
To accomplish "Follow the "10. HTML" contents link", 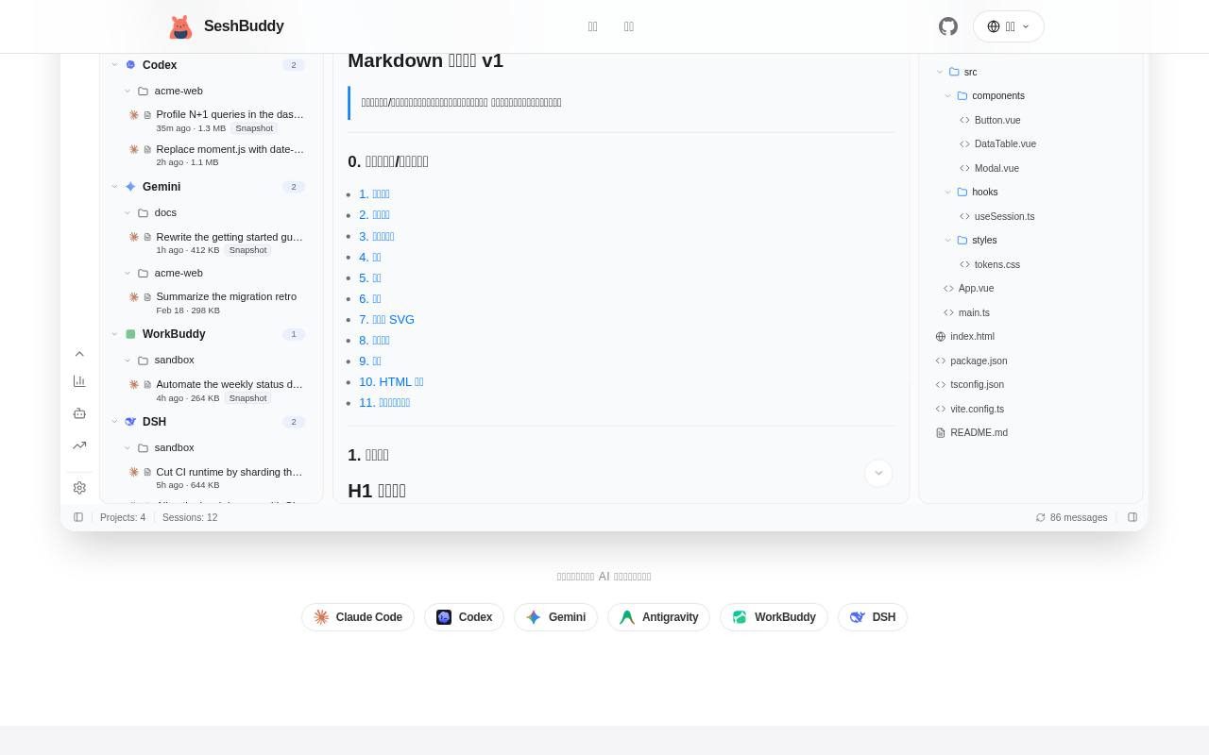I will point(391,382).
